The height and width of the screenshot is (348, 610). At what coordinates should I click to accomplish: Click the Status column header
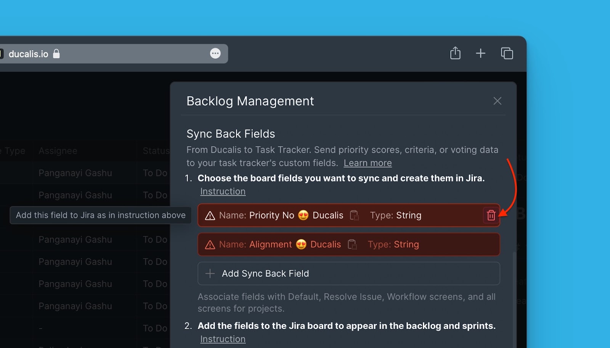[x=156, y=151]
